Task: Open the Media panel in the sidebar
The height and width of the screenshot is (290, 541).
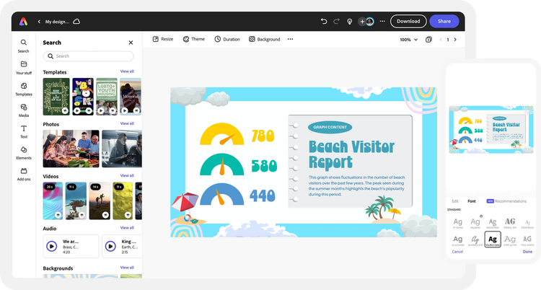Action: pyautogui.click(x=24, y=110)
